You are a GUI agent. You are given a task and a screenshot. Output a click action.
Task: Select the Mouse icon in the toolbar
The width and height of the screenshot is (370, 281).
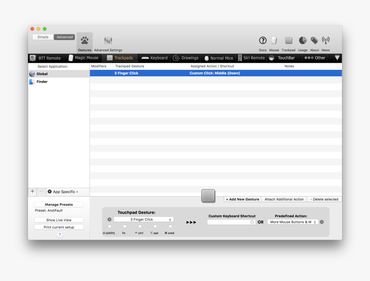[x=274, y=41]
